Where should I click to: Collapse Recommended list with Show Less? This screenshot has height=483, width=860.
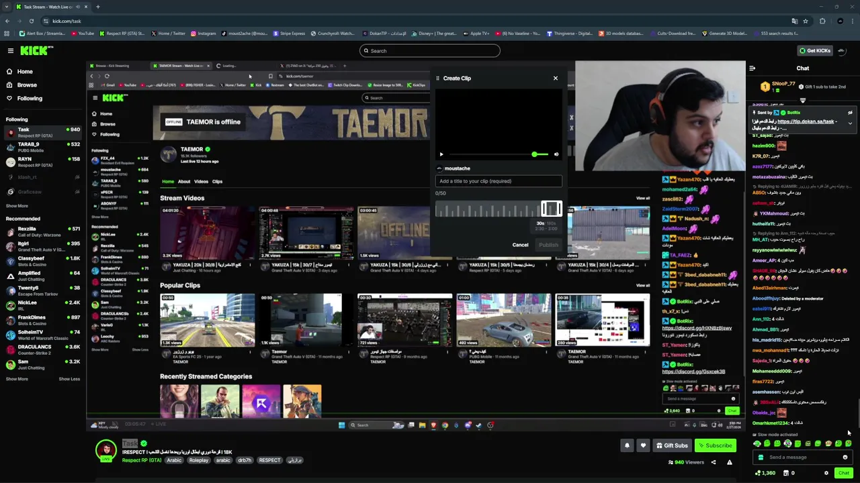coord(69,379)
